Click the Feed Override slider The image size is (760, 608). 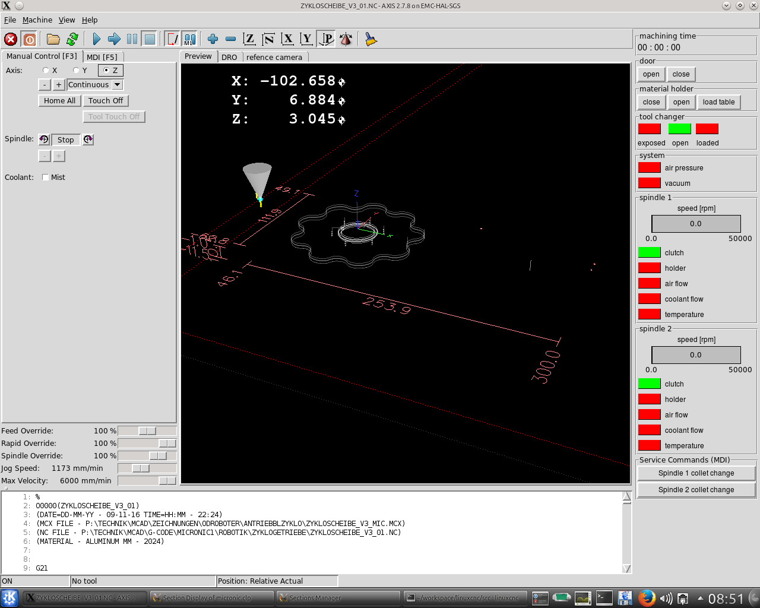pos(147,431)
